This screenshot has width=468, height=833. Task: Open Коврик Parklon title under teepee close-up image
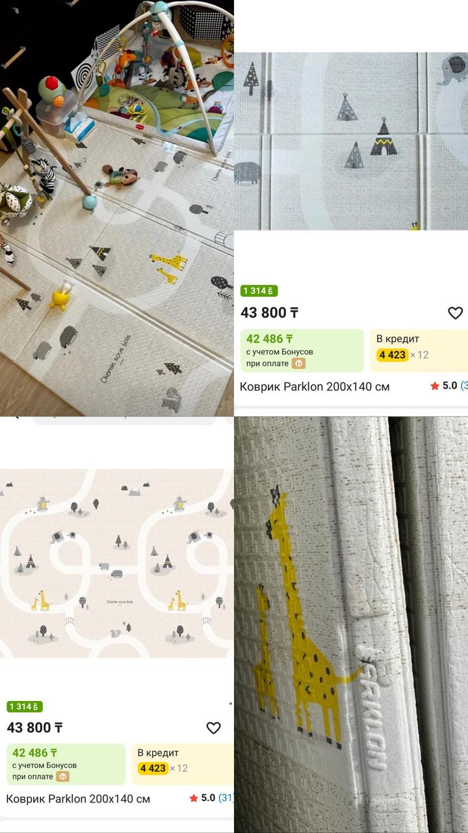tap(315, 387)
